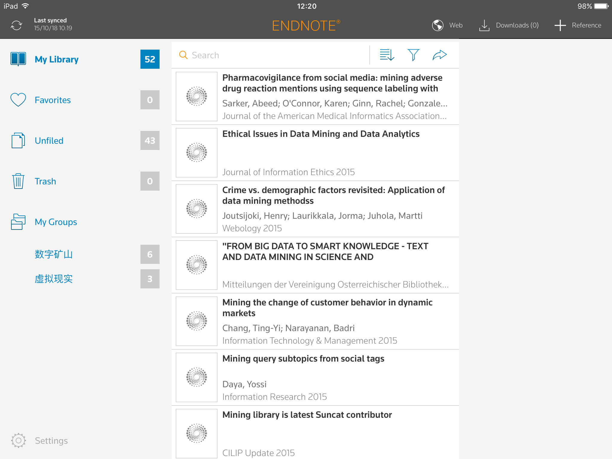Image resolution: width=612 pixels, height=459 pixels.
Task: Open the 数字矿山 group
Action: (x=54, y=254)
